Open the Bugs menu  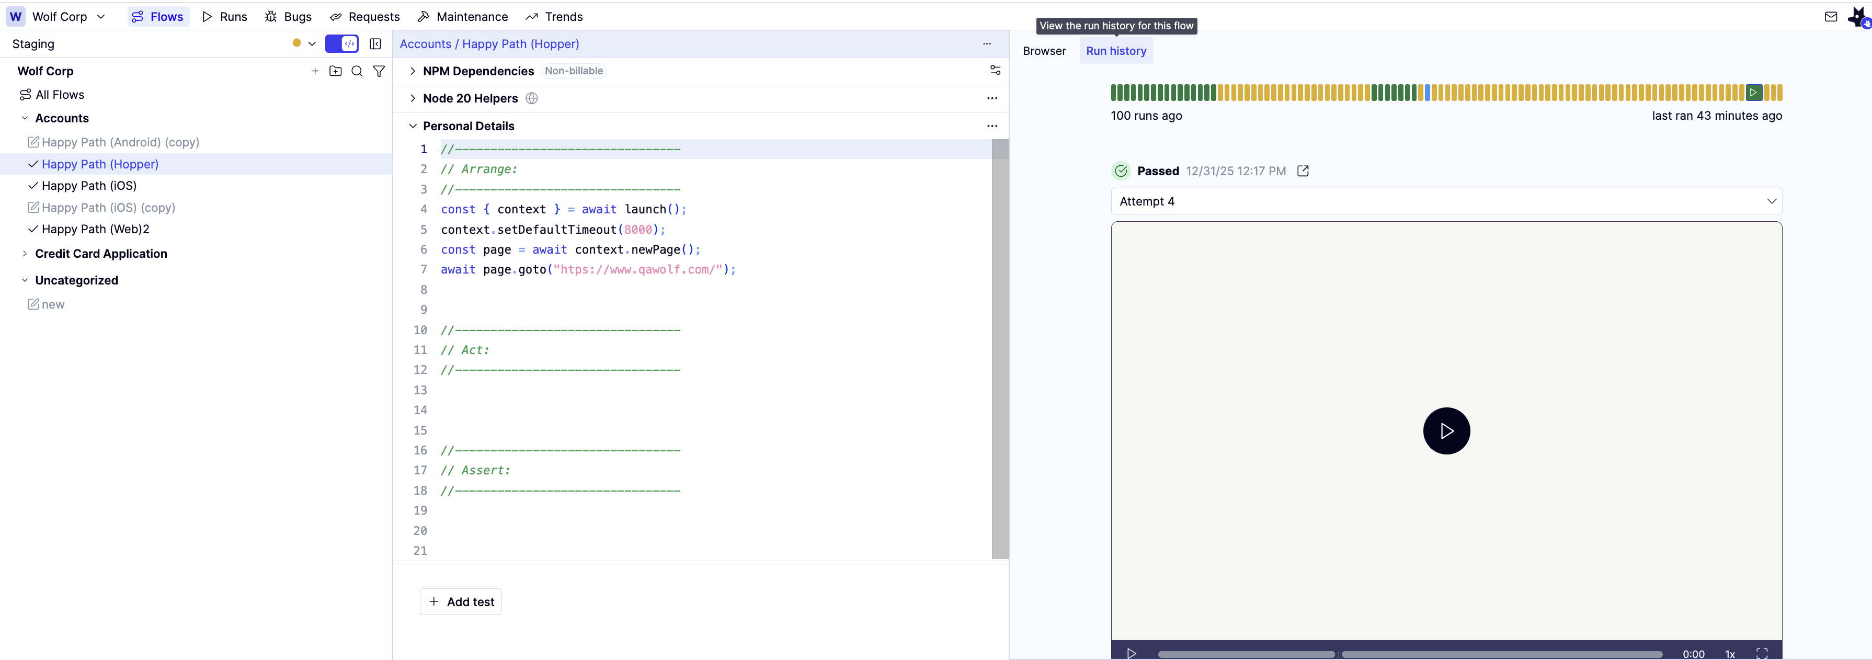point(289,17)
